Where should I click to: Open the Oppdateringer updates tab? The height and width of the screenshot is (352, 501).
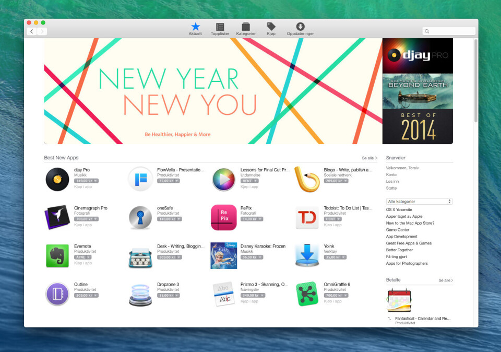coord(300,29)
